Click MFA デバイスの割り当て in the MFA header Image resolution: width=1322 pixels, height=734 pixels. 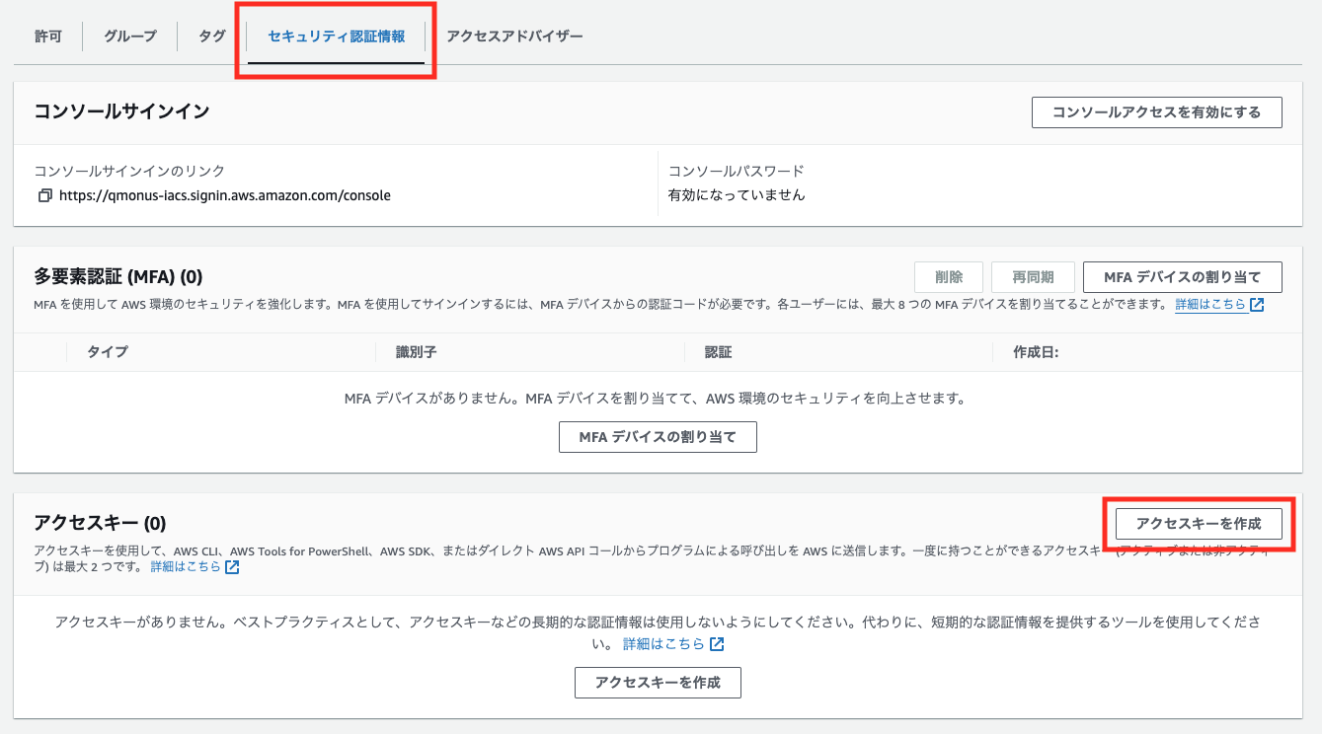[x=1182, y=277]
